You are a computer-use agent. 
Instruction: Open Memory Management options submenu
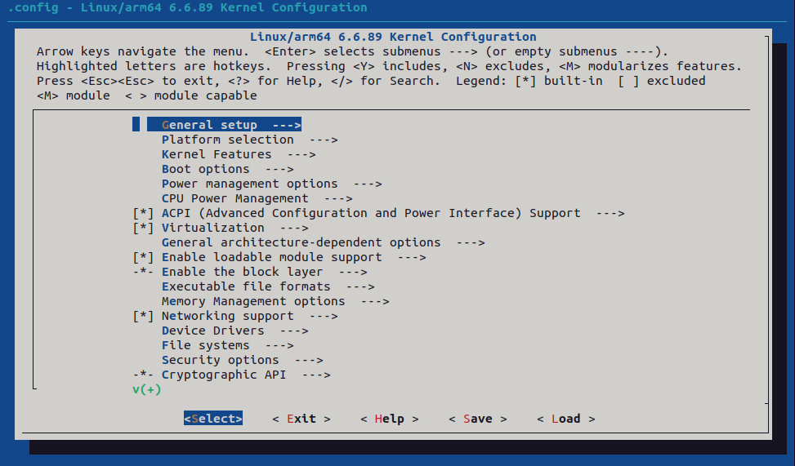253,301
